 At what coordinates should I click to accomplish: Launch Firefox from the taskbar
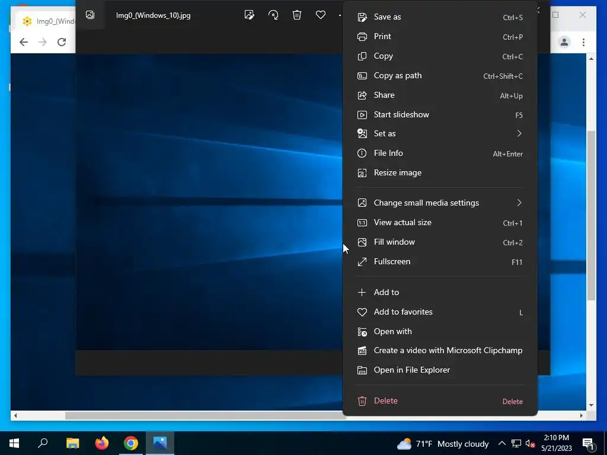point(102,443)
